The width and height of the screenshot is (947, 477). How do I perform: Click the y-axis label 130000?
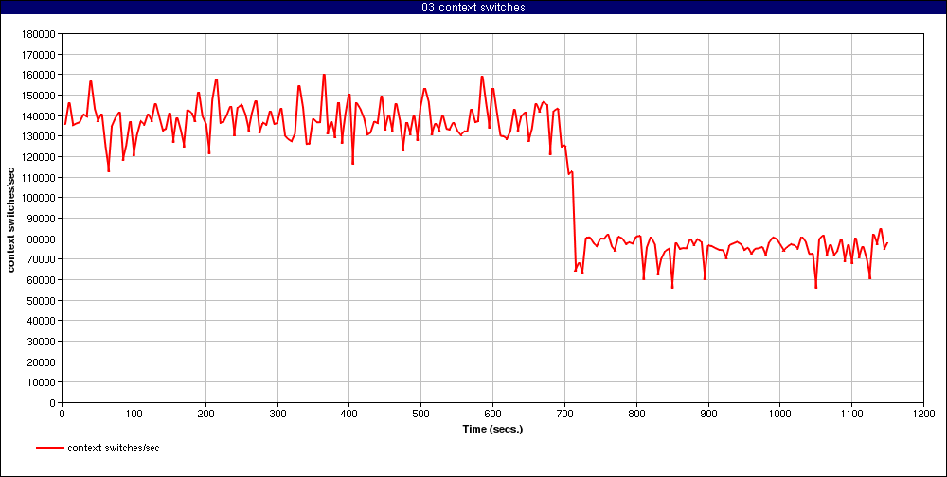pos(38,136)
